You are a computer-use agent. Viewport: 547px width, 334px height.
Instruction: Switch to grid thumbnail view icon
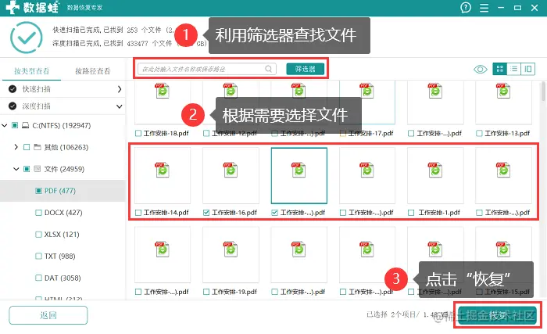pyautogui.click(x=499, y=69)
